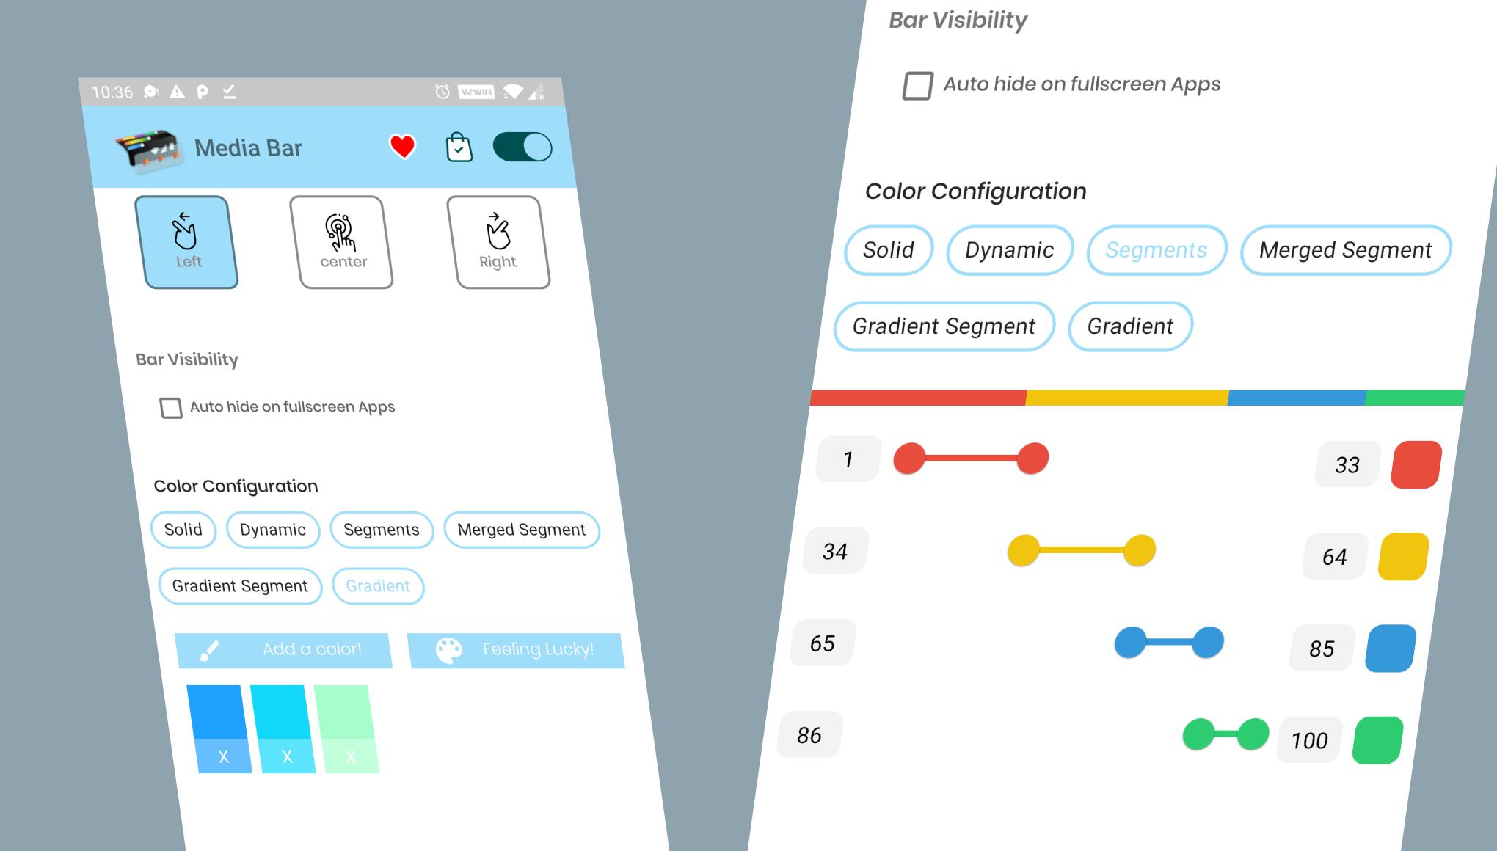Select the Segments color configuration option
This screenshot has height=851, width=1497.
pyautogui.click(x=380, y=529)
